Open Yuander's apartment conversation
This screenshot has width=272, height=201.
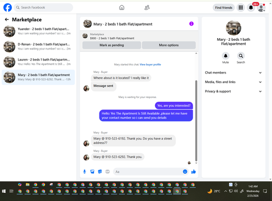click(38, 31)
